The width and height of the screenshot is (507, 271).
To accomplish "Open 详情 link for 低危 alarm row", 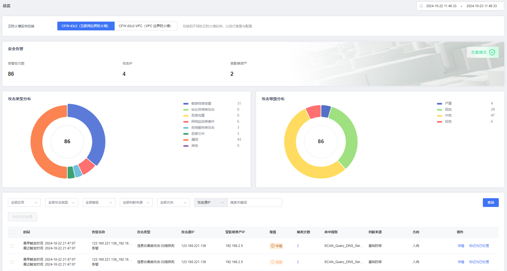I will point(461,262).
